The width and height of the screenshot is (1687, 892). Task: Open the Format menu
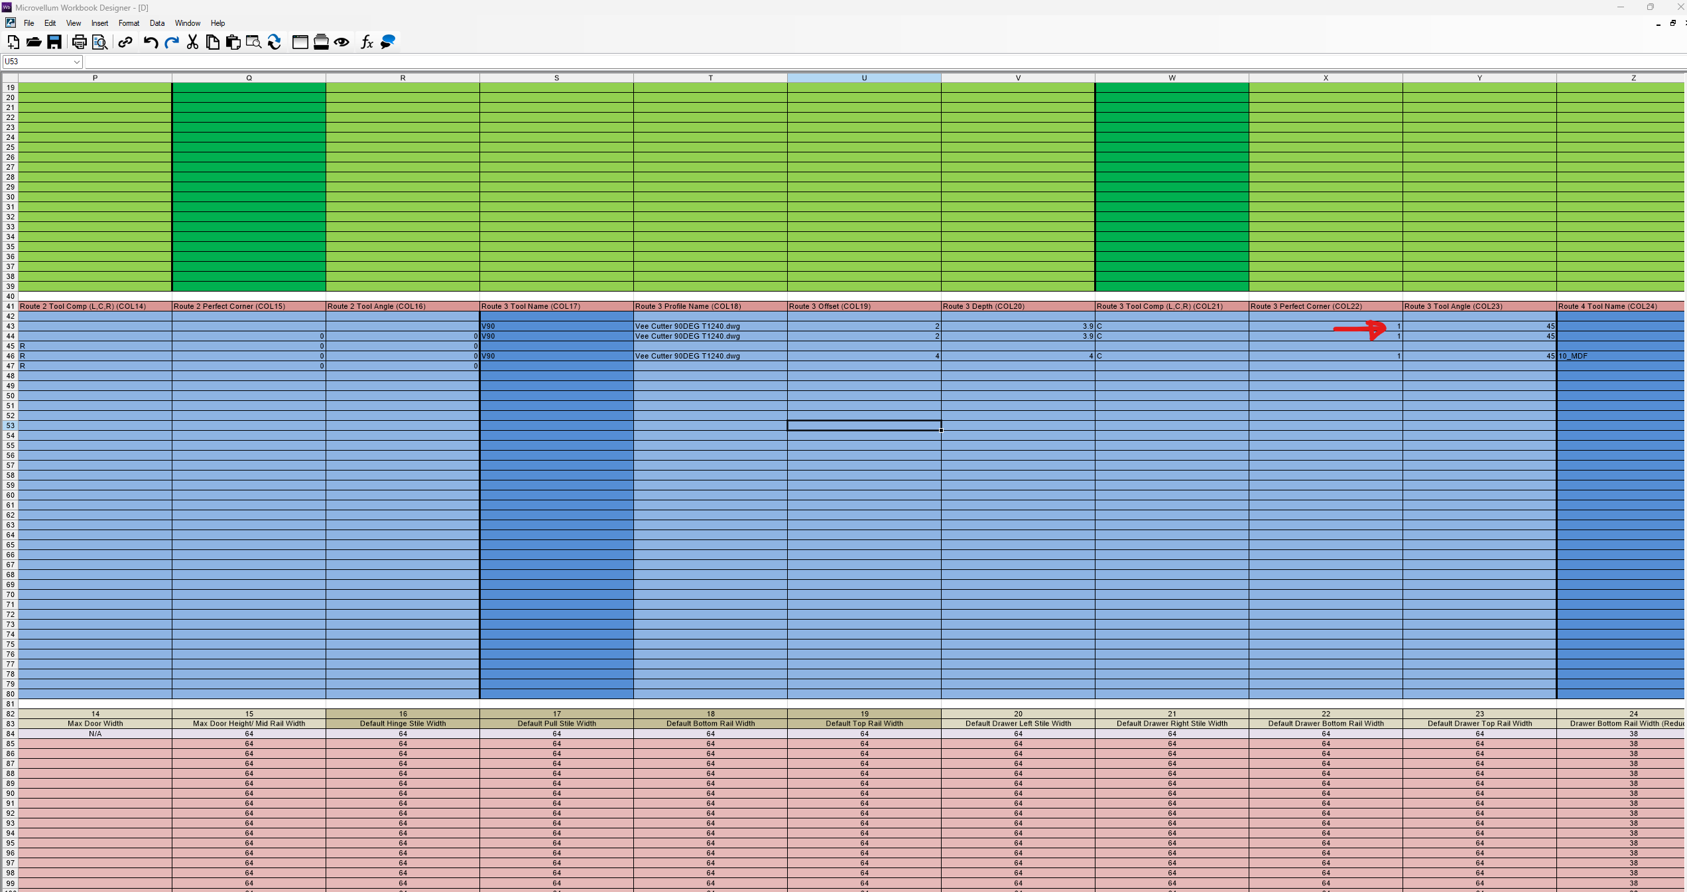(x=129, y=23)
